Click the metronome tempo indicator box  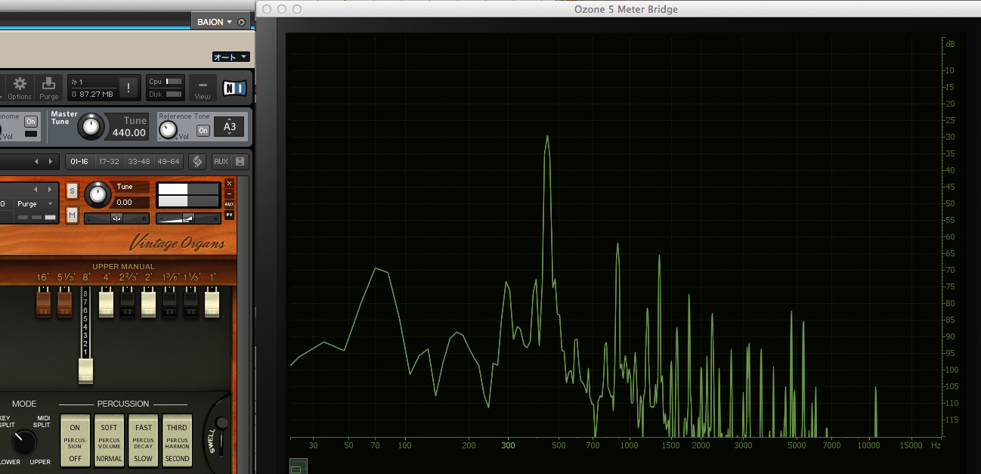point(30,135)
